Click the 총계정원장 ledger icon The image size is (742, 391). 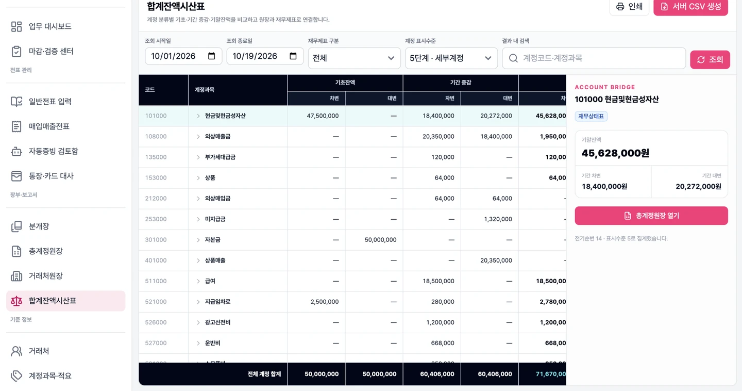point(16,251)
